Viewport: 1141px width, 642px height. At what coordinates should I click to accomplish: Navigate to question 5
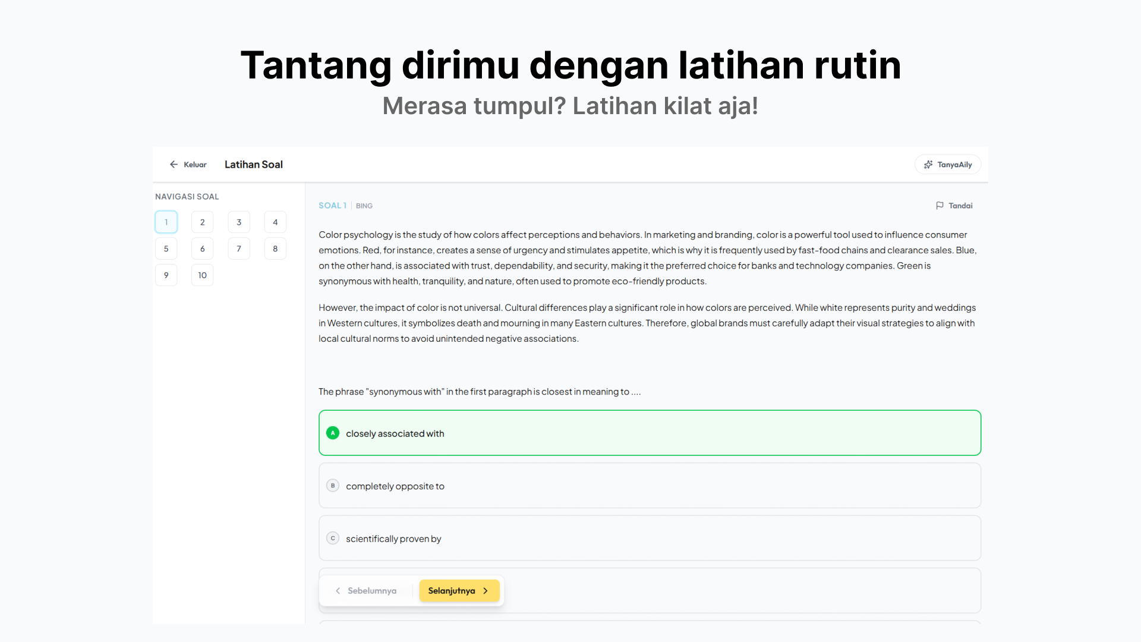click(x=166, y=249)
